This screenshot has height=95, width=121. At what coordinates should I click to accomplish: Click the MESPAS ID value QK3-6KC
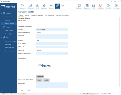39,50
